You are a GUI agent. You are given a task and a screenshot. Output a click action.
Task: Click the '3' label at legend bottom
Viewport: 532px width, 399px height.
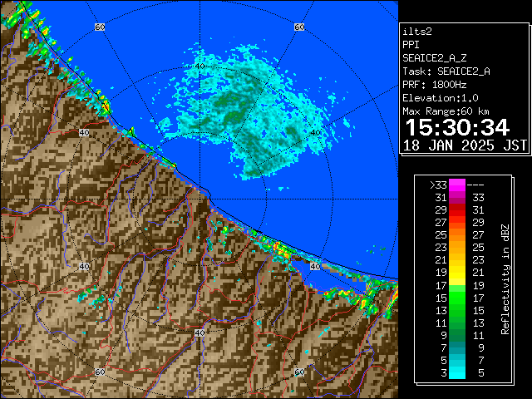[444, 373]
